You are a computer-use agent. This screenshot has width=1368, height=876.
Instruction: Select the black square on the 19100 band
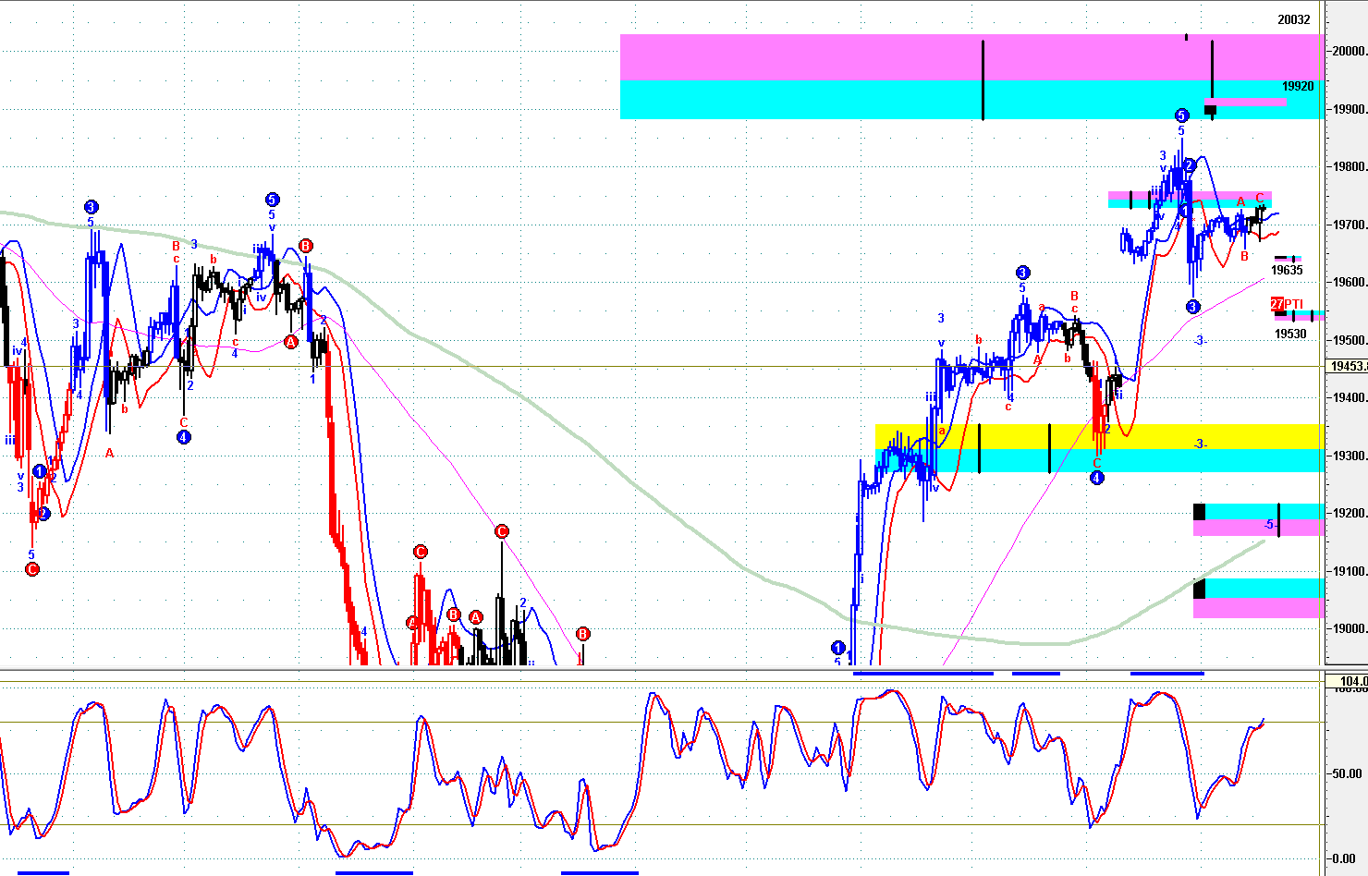pos(1199,589)
